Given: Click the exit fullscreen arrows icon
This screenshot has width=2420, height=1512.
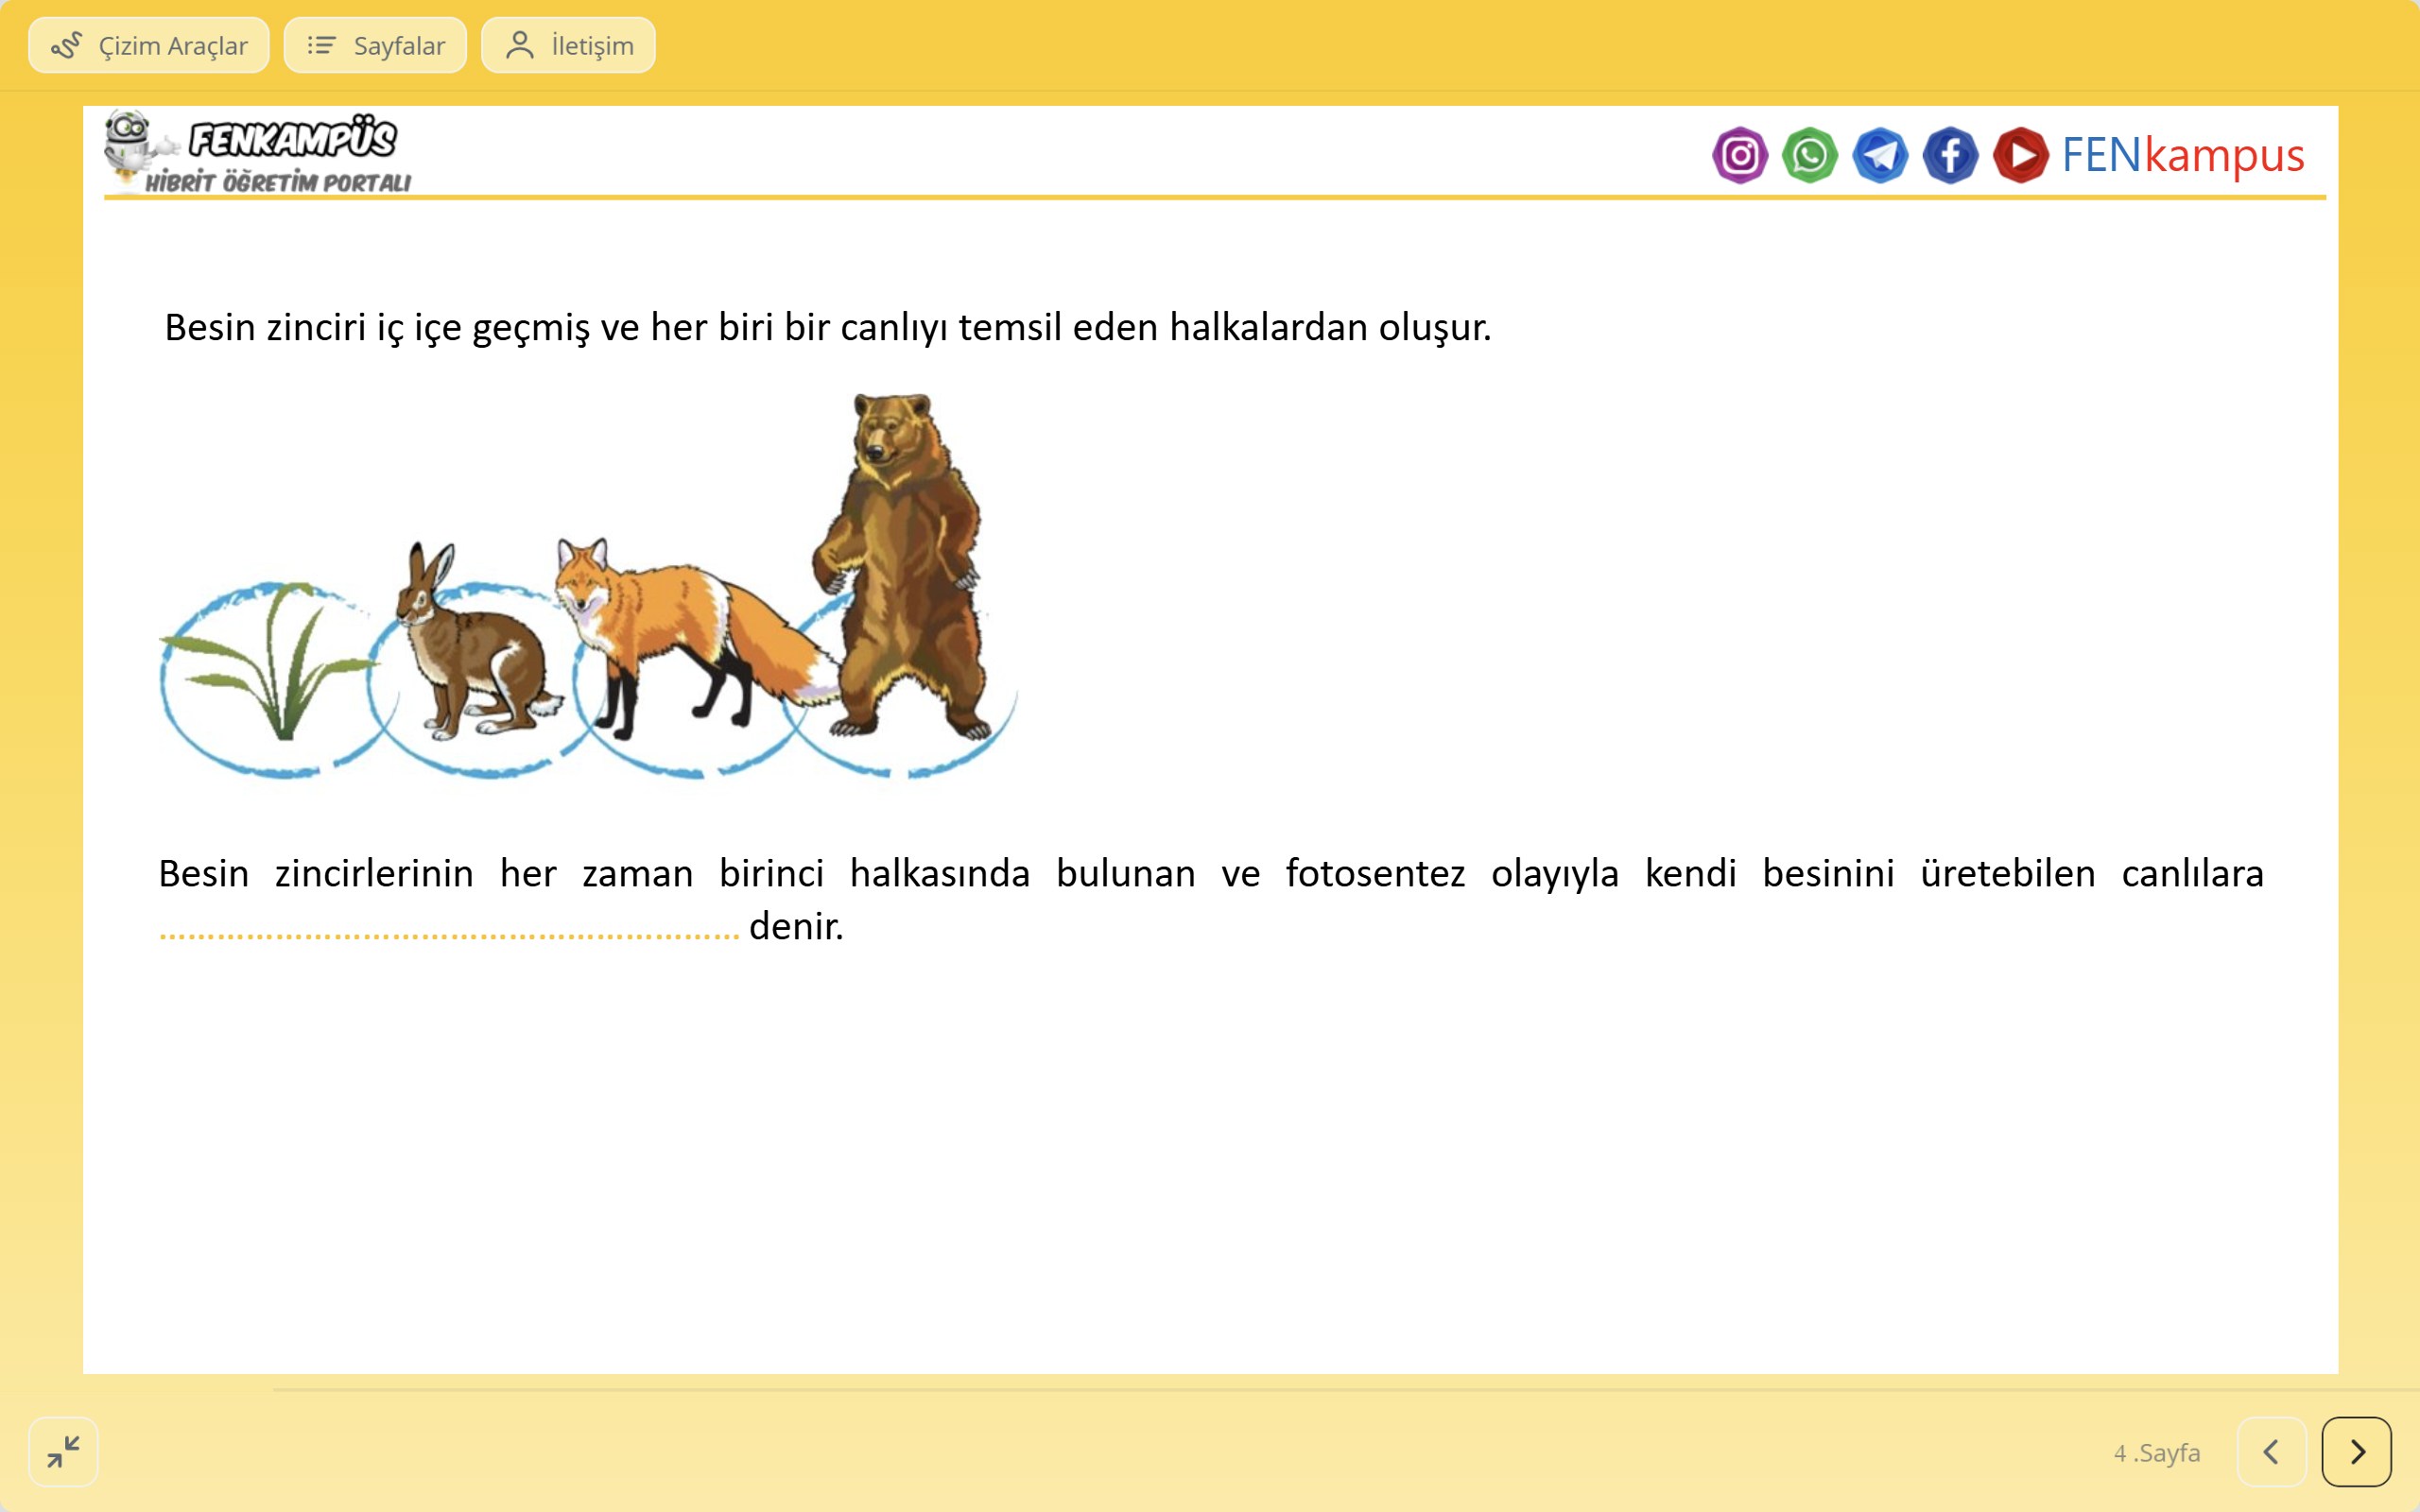Looking at the screenshot, I should (63, 1451).
